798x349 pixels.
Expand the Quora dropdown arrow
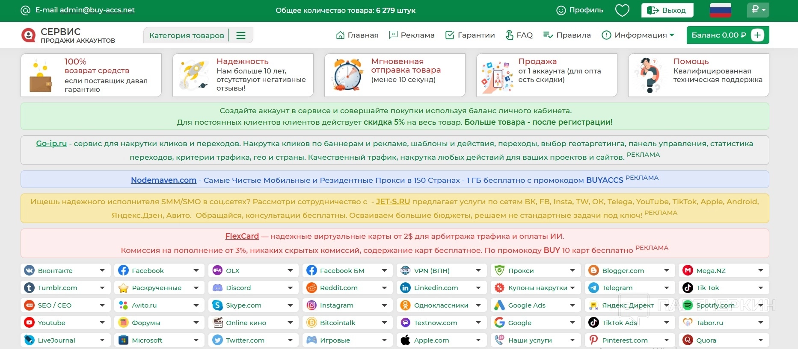(x=760, y=340)
